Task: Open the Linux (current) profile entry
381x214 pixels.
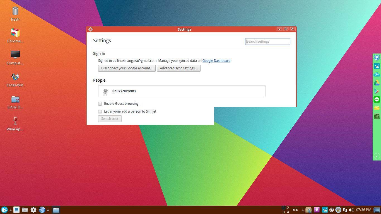Action: coord(182,91)
